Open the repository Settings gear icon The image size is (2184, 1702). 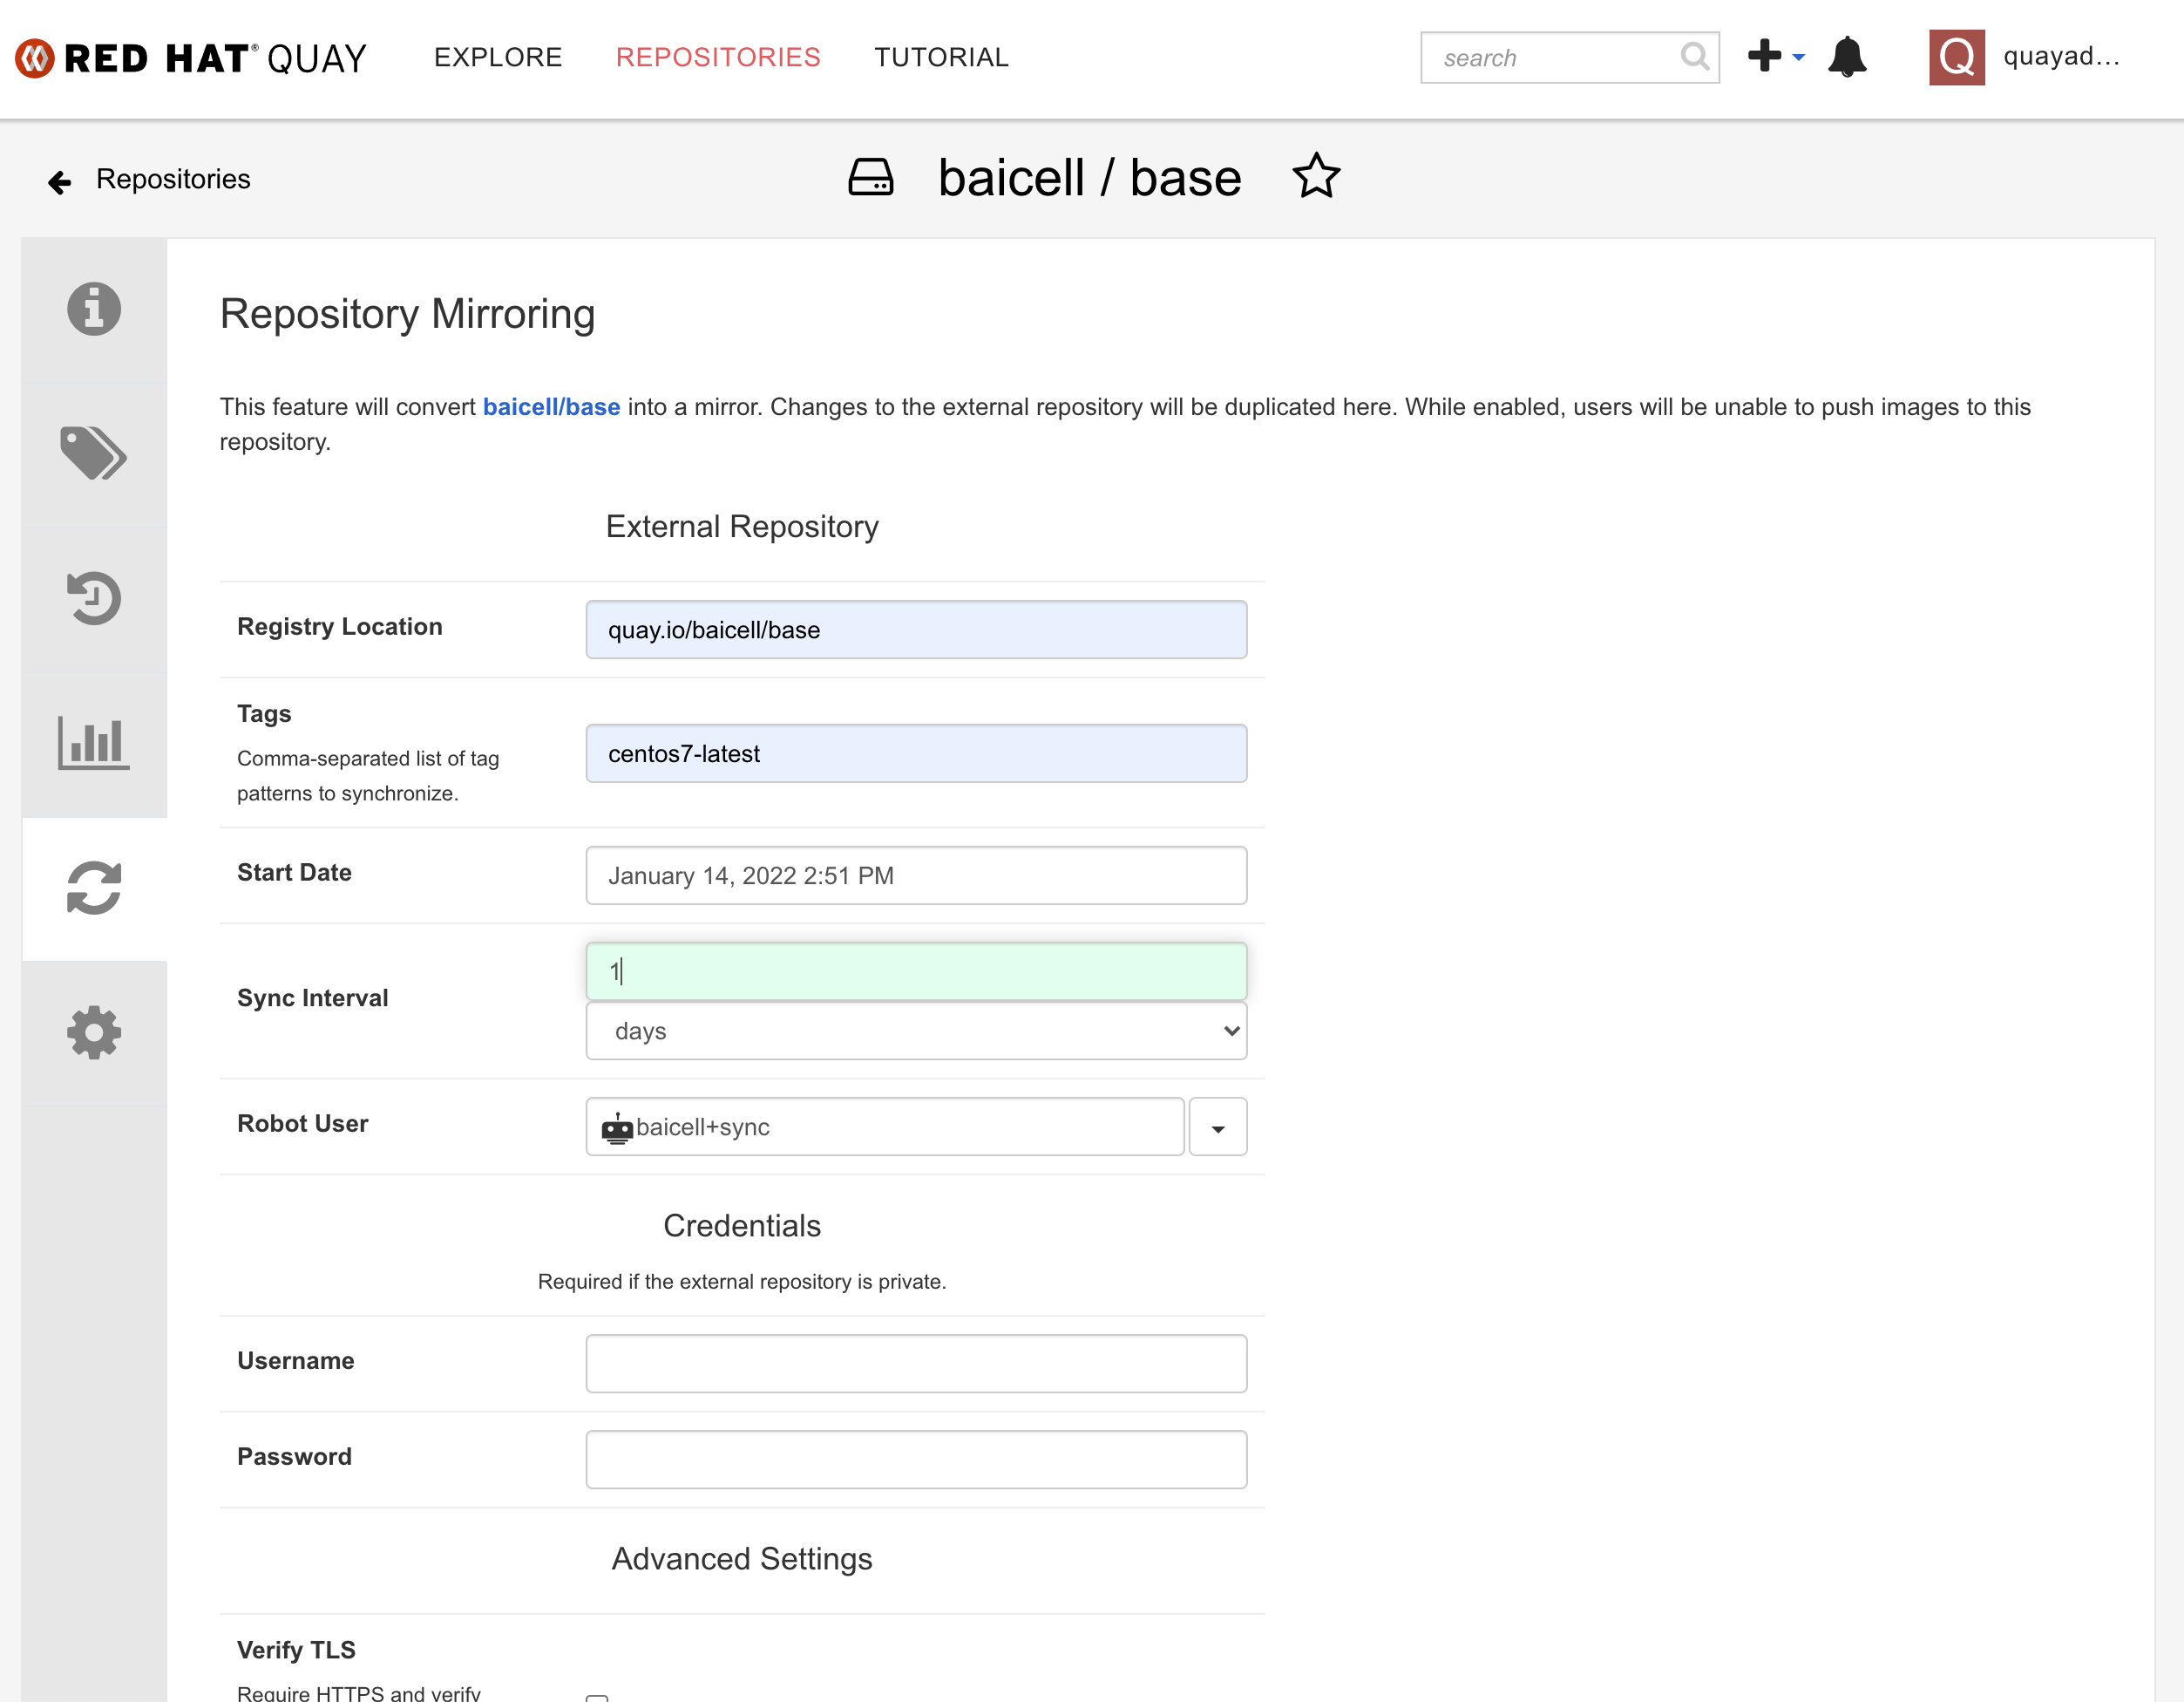pos(94,1032)
